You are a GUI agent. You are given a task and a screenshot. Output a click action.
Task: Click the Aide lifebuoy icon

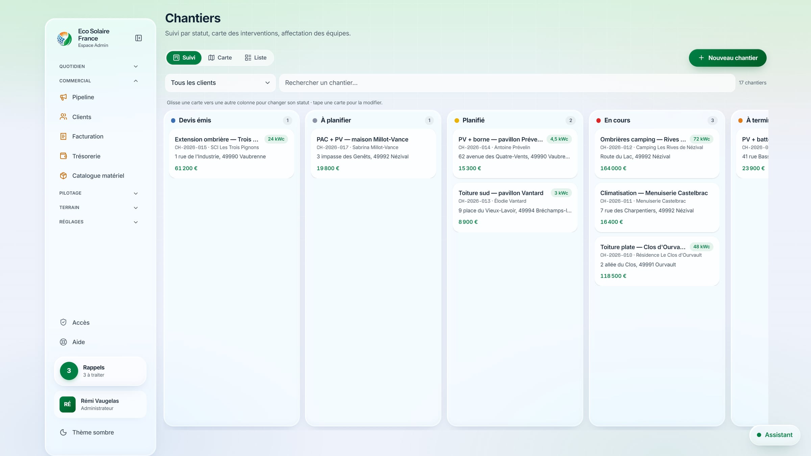[63, 342]
